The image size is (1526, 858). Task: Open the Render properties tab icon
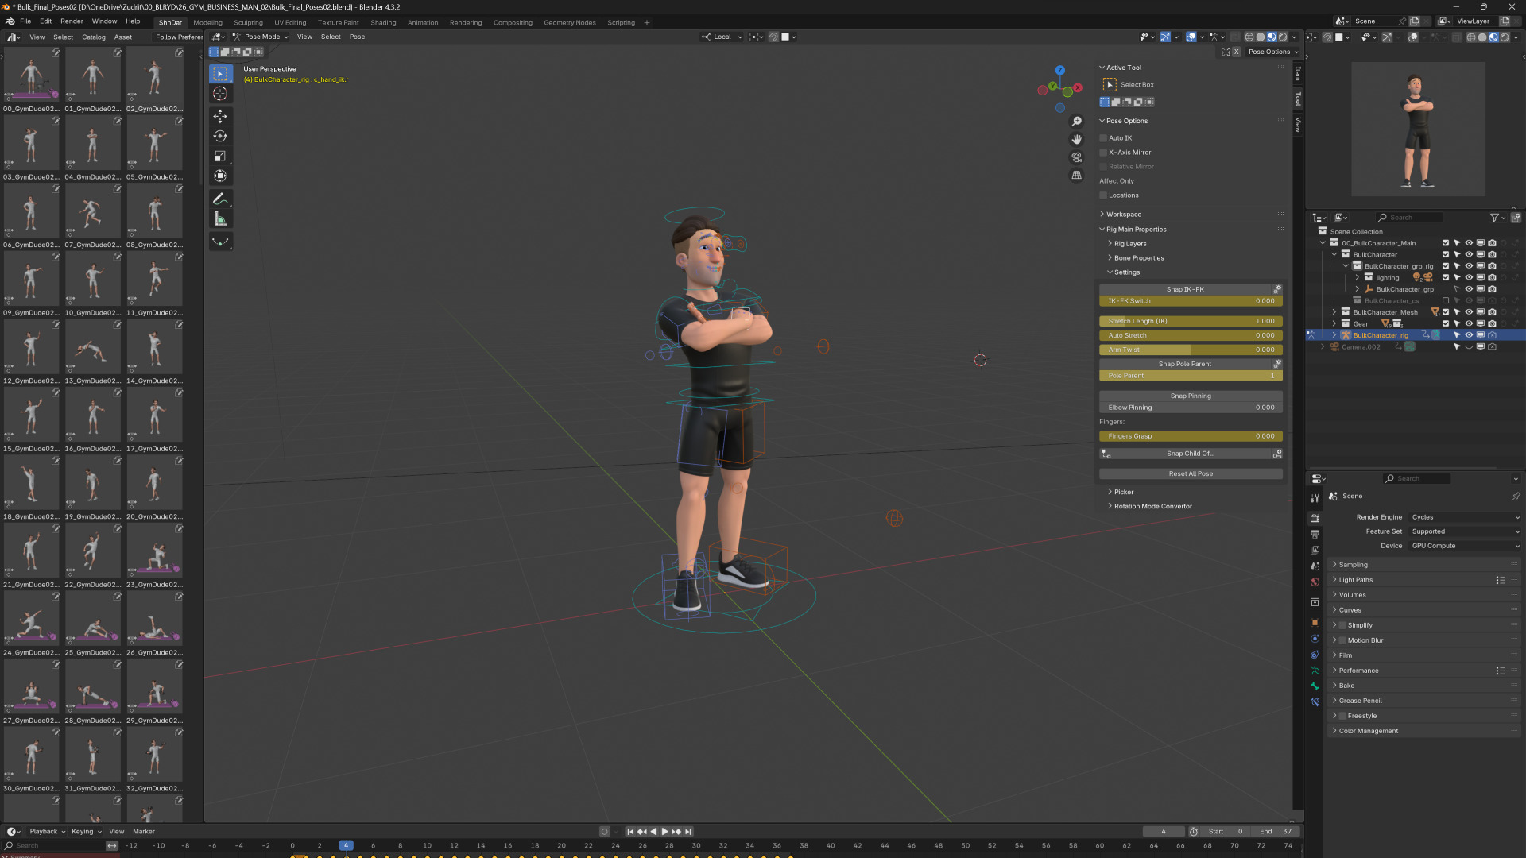pyautogui.click(x=1315, y=518)
